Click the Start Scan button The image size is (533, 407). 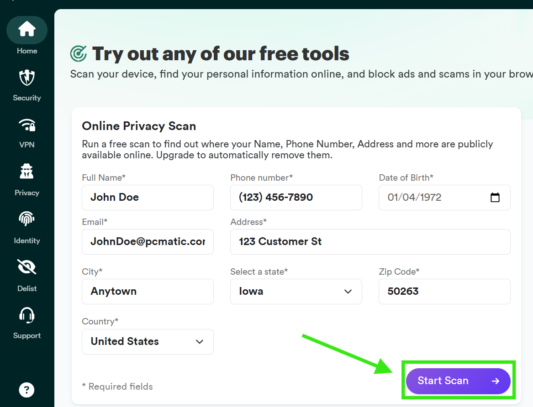[458, 381]
